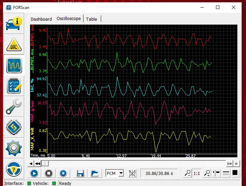The width and height of the screenshot is (246, 186).
Task: Zoom out the oscilloscope view
Action: [x=187, y=173]
